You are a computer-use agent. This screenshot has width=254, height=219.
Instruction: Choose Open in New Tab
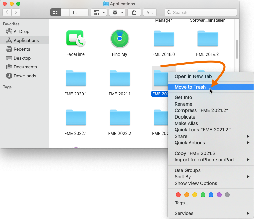(x=210, y=76)
